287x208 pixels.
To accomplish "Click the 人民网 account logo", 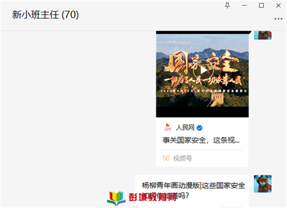I will (167, 127).
